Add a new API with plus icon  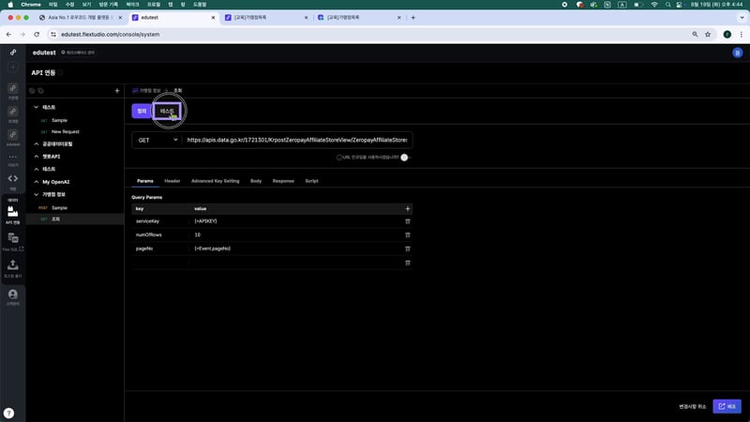coord(116,91)
